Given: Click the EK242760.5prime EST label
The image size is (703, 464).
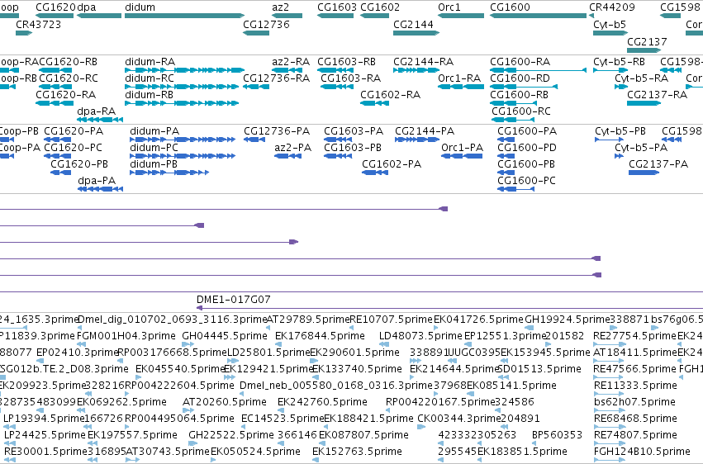Looking at the screenshot, I should click(322, 401).
